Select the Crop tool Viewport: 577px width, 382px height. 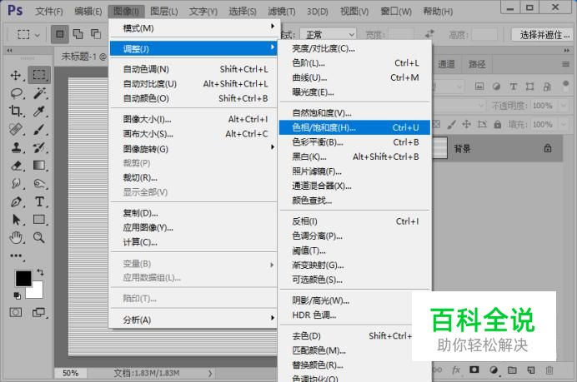16,111
